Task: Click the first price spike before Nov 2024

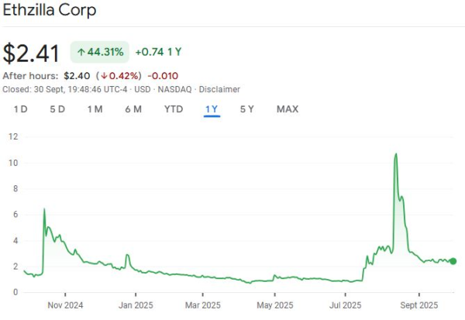Action: coord(44,209)
